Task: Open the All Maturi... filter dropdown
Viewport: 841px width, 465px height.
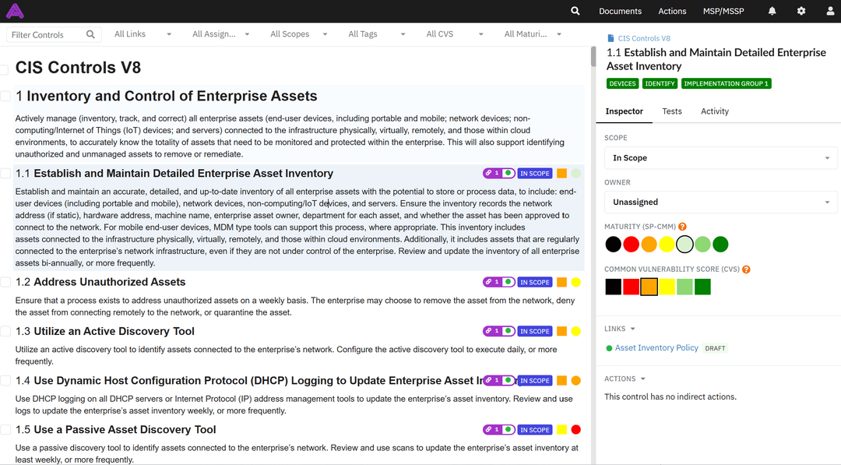Action: coord(533,33)
